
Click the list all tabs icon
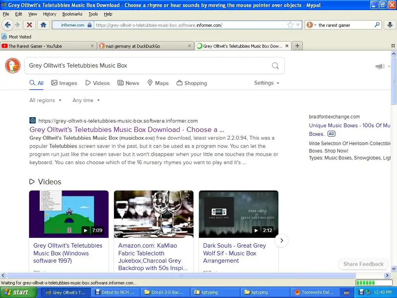point(393,46)
